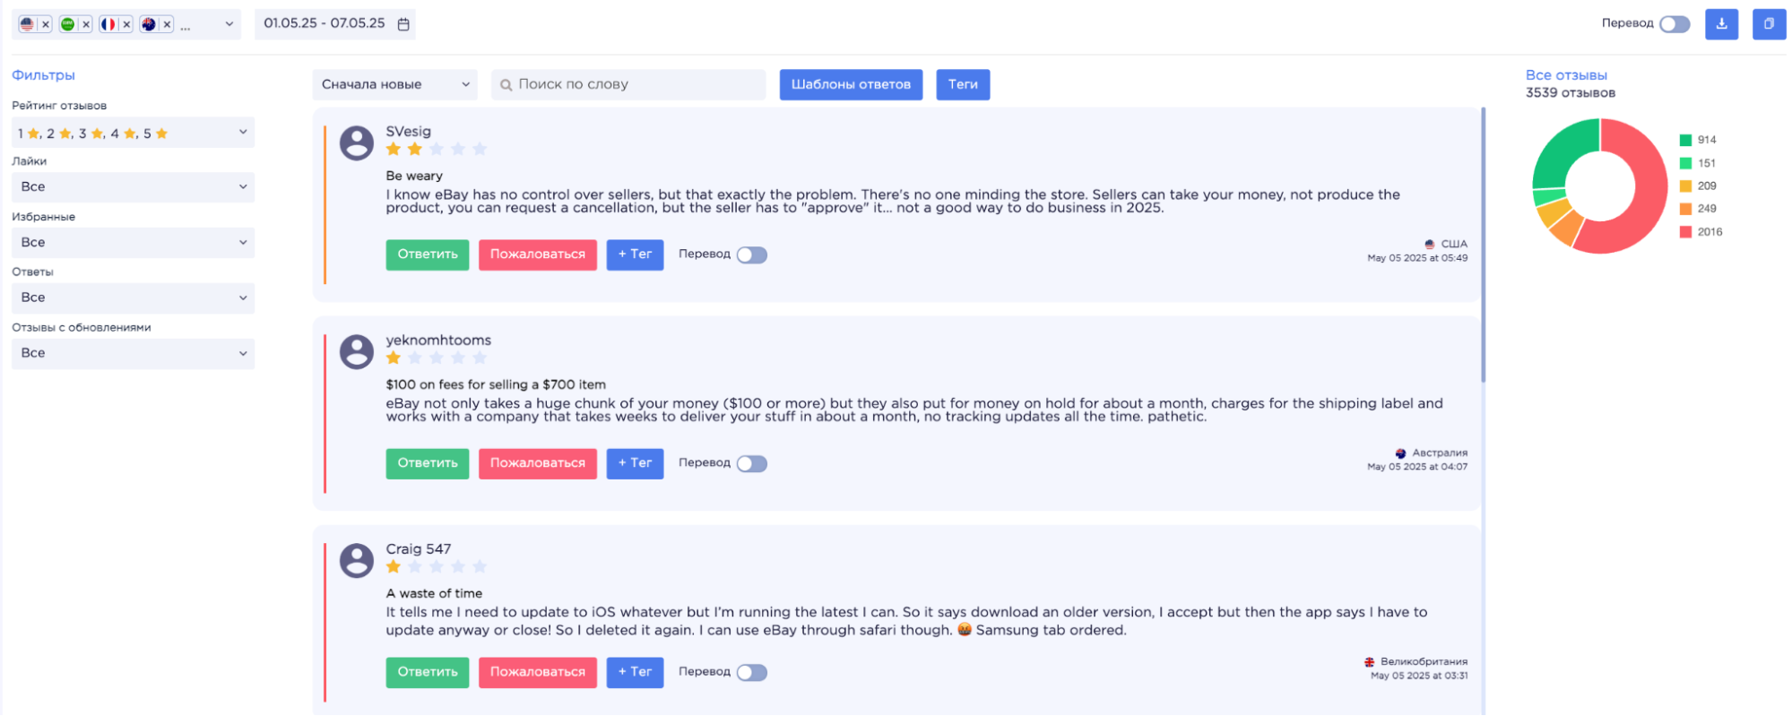The height and width of the screenshot is (716, 1792).
Task: Add a tag to SVesig's review
Action: click(635, 255)
